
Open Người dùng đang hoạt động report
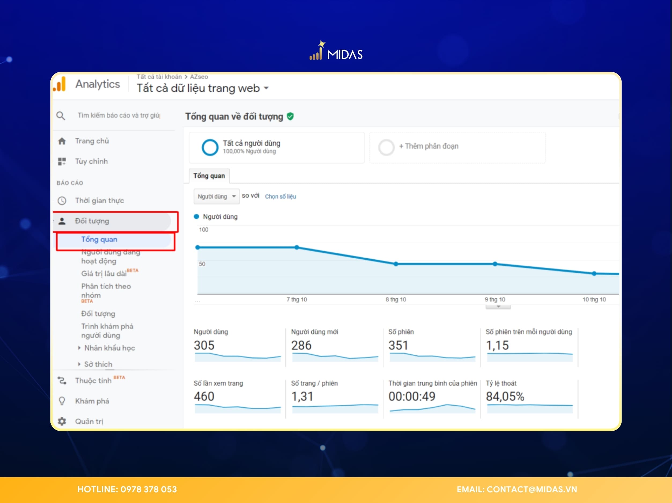pyautogui.click(x=110, y=256)
